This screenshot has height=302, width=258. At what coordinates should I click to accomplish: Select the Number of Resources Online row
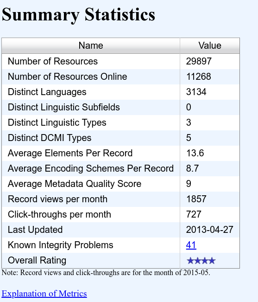(121, 77)
